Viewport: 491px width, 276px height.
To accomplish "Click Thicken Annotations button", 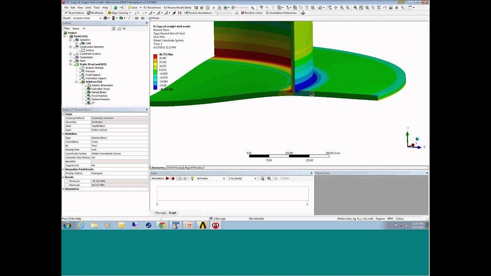I will click(198, 13).
